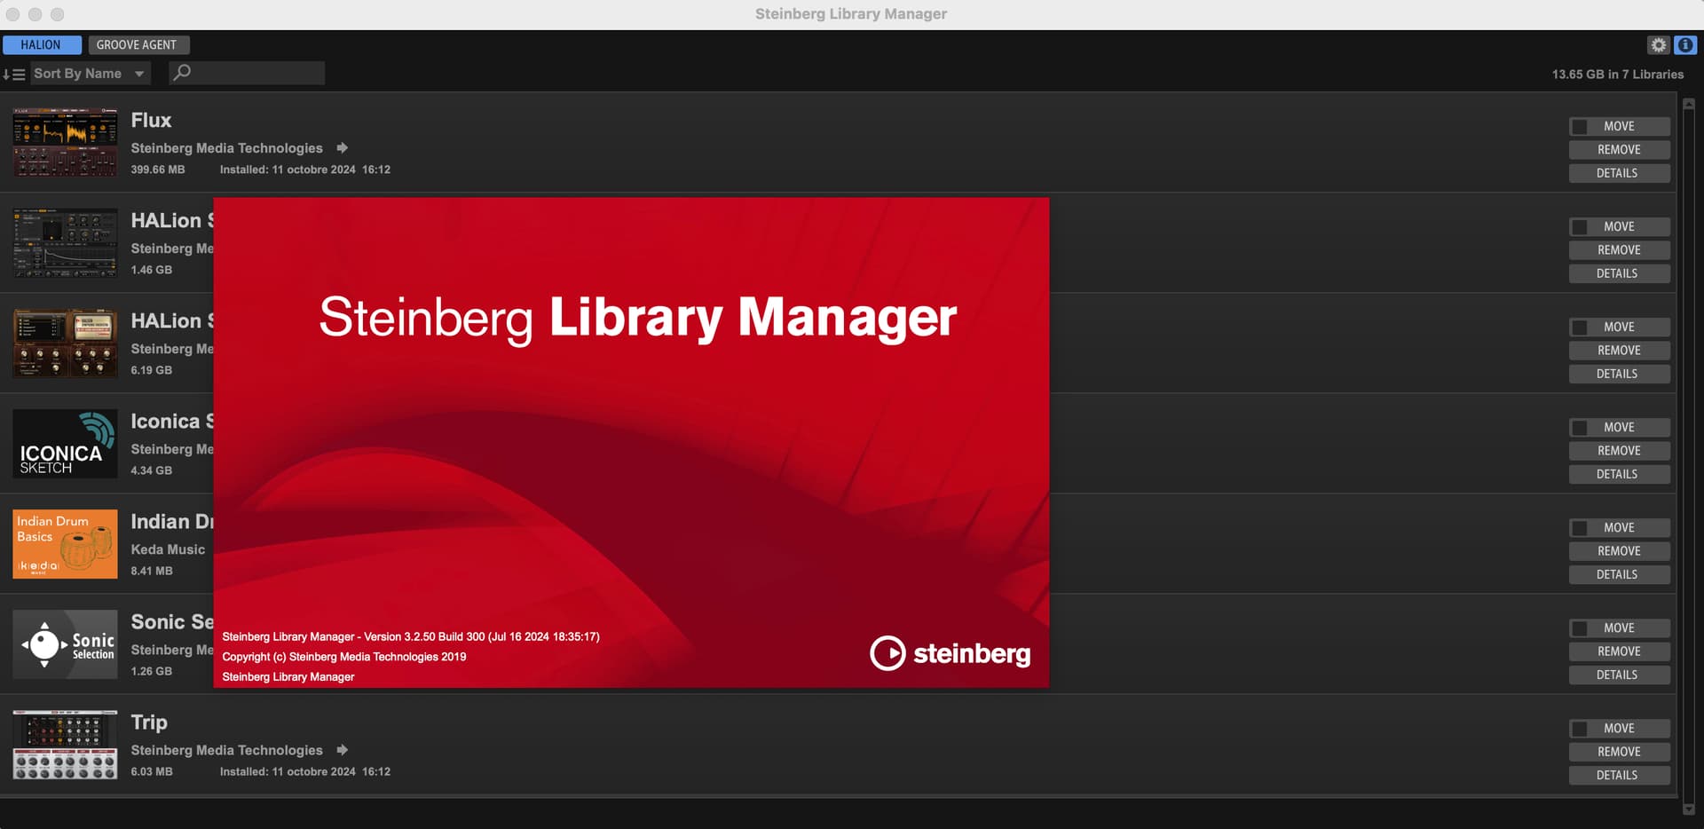Toggle the sort order icon
1704x829 pixels.
pyautogui.click(x=13, y=74)
